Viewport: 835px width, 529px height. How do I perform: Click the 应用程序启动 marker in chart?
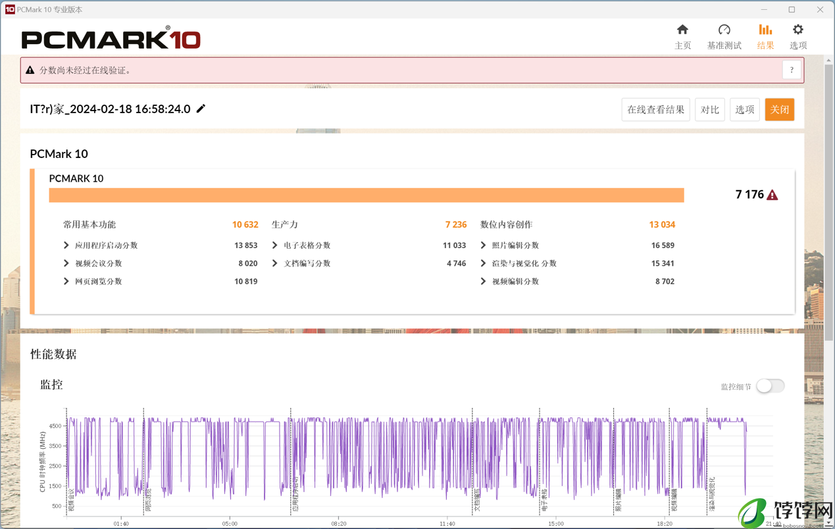(x=295, y=494)
